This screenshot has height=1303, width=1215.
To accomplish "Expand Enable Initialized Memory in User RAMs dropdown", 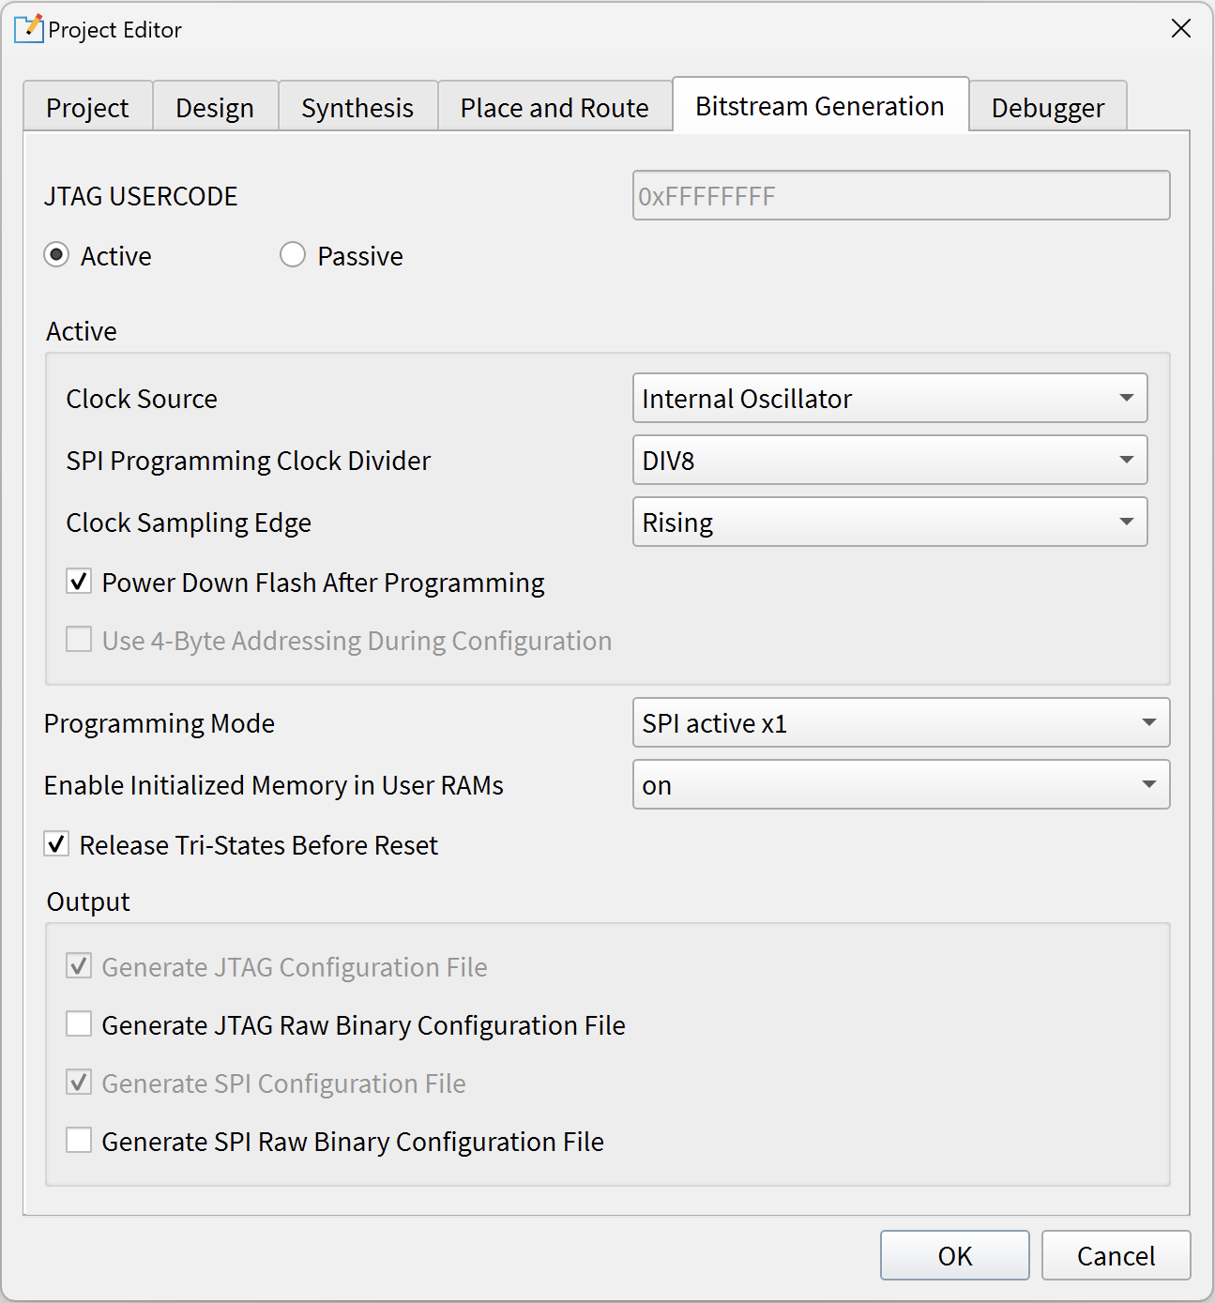I will 901,785.
